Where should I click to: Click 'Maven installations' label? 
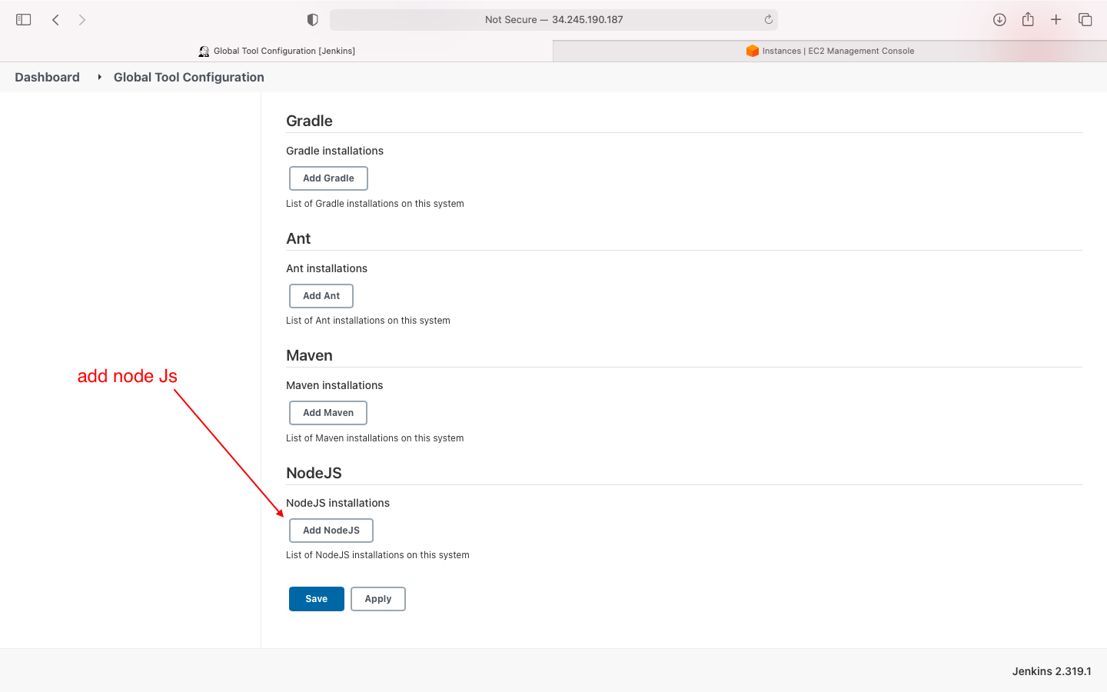pyautogui.click(x=334, y=385)
